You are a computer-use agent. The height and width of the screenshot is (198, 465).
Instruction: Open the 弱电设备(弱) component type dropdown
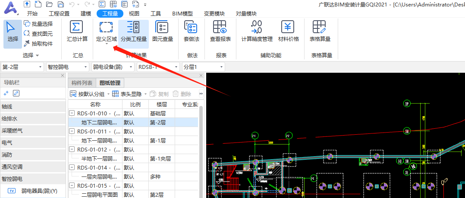[x=113, y=67]
